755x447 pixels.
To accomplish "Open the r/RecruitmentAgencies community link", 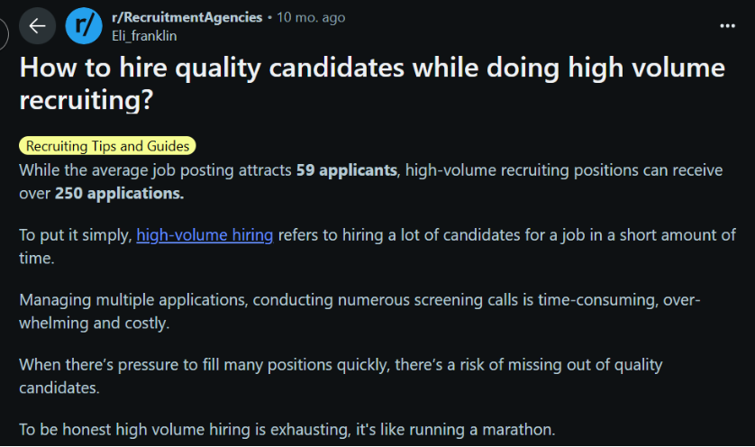I will 186,17.
